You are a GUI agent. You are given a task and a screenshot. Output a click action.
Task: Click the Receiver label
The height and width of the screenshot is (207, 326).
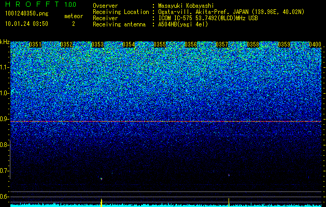coord(105,18)
